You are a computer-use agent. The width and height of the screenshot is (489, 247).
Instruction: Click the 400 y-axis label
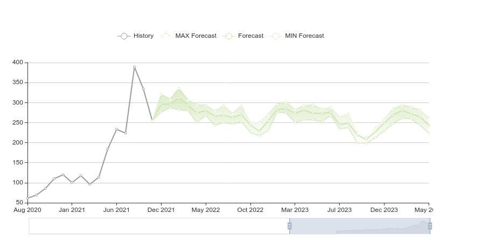(18, 63)
